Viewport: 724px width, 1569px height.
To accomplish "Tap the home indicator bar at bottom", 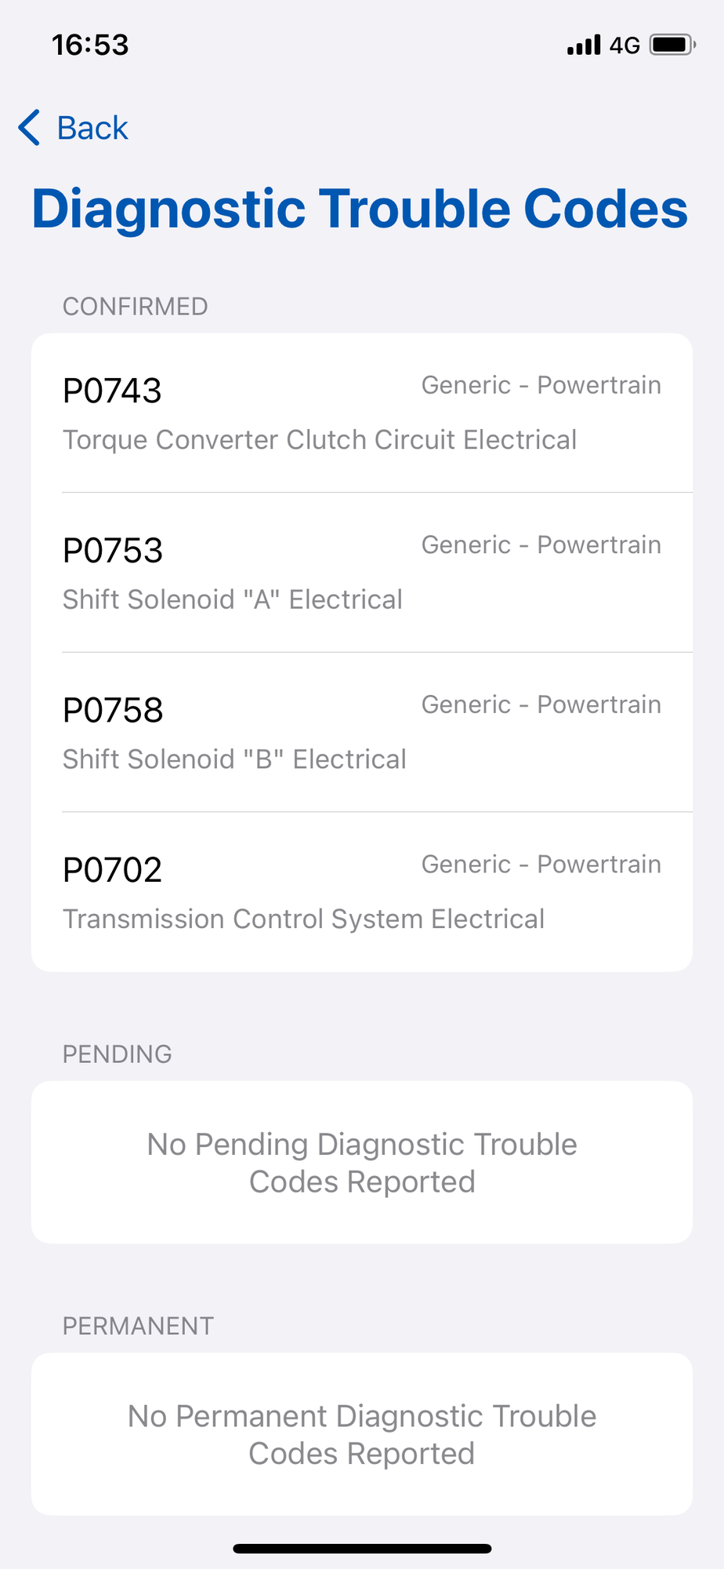I will click(362, 1549).
